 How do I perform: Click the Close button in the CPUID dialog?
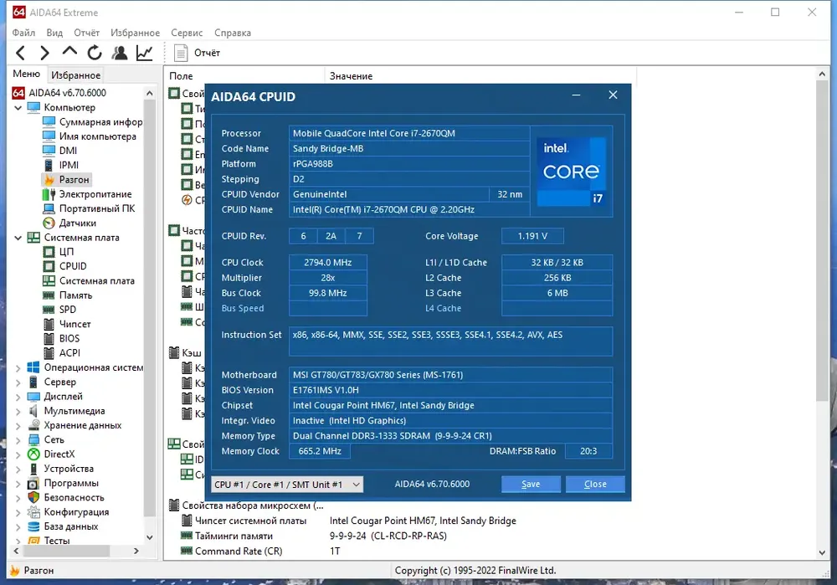click(x=595, y=484)
